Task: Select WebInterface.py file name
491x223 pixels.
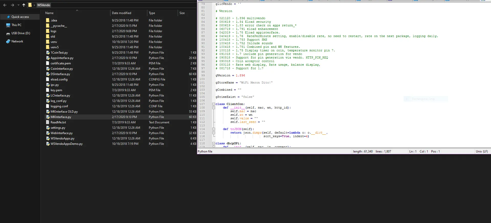Action: [x=62, y=133]
